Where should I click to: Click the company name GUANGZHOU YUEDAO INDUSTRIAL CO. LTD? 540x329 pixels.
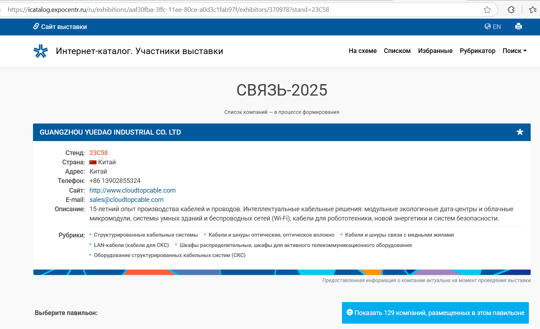[x=110, y=132]
